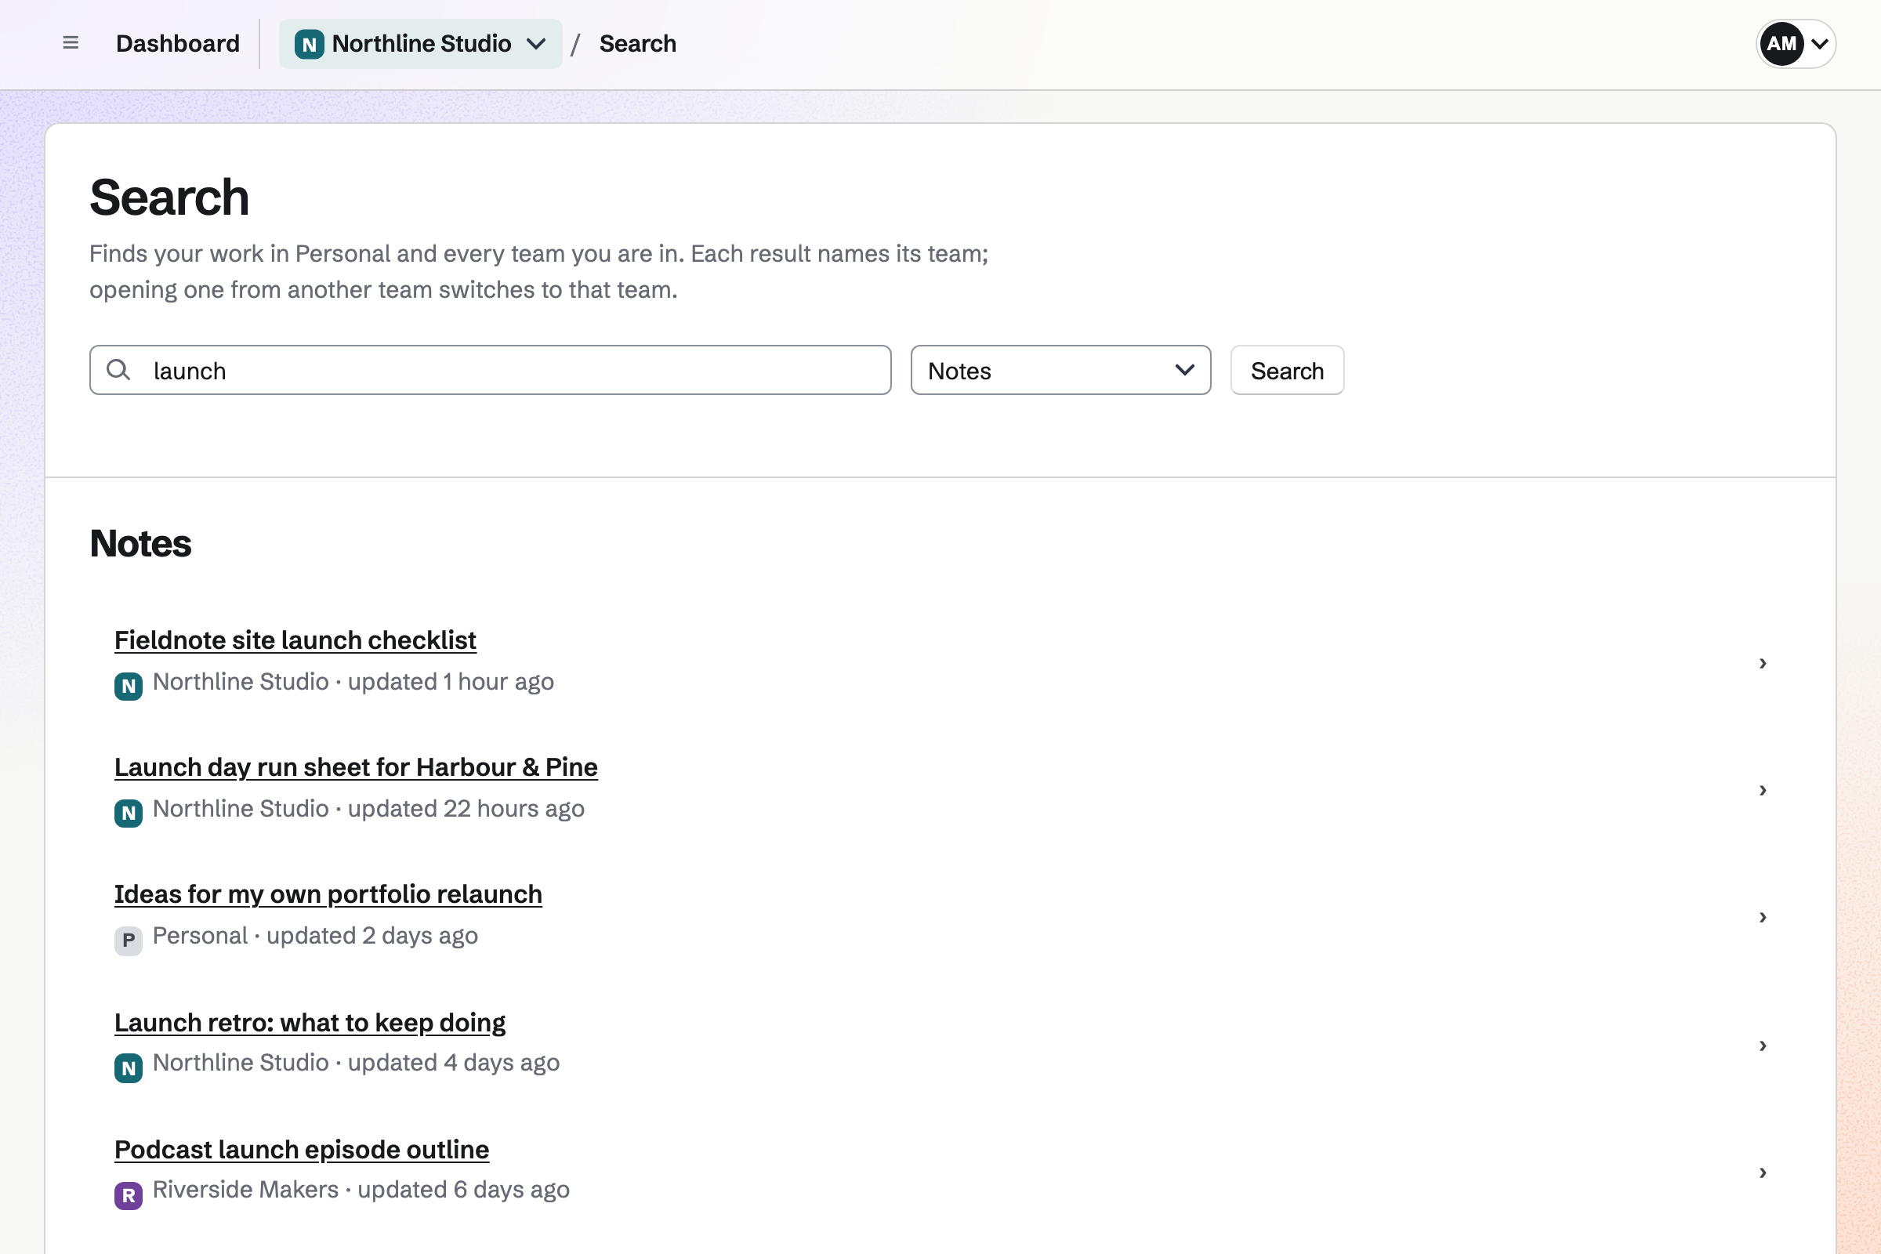Click 'Riverside Makers · updated 6 days ago' text
The image size is (1881, 1254).
(x=361, y=1190)
